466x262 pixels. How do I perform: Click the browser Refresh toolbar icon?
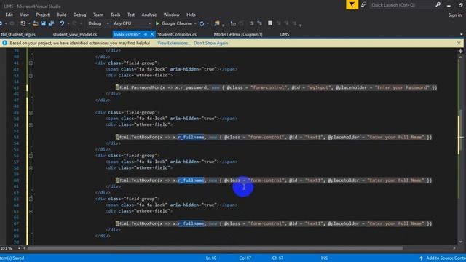point(202,23)
